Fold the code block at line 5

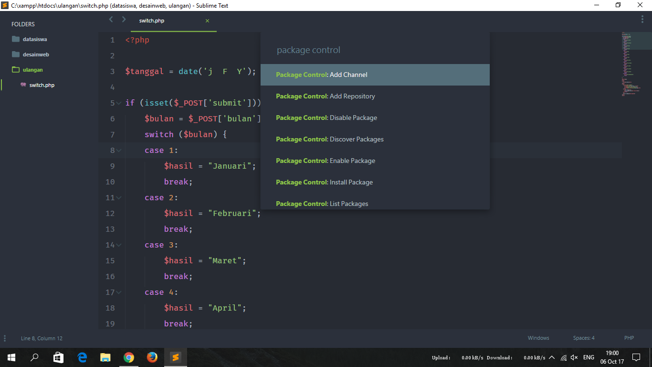point(119,103)
